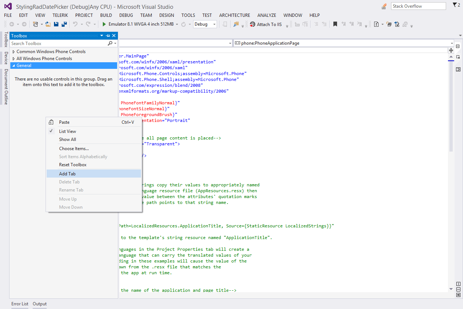The image size is (463, 309).
Task: Expand Common Windows Phone Controls
Action: tap(14, 52)
